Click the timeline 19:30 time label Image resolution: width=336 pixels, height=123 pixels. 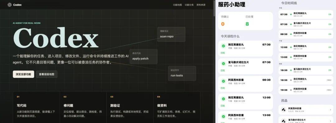tap(284, 90)
